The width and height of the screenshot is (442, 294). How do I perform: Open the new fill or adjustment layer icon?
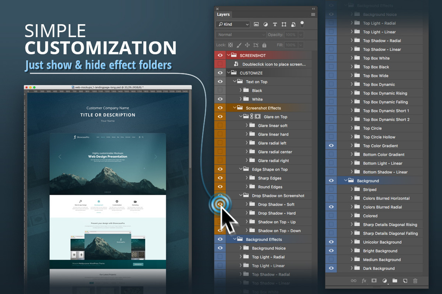[x=384, y=281]
